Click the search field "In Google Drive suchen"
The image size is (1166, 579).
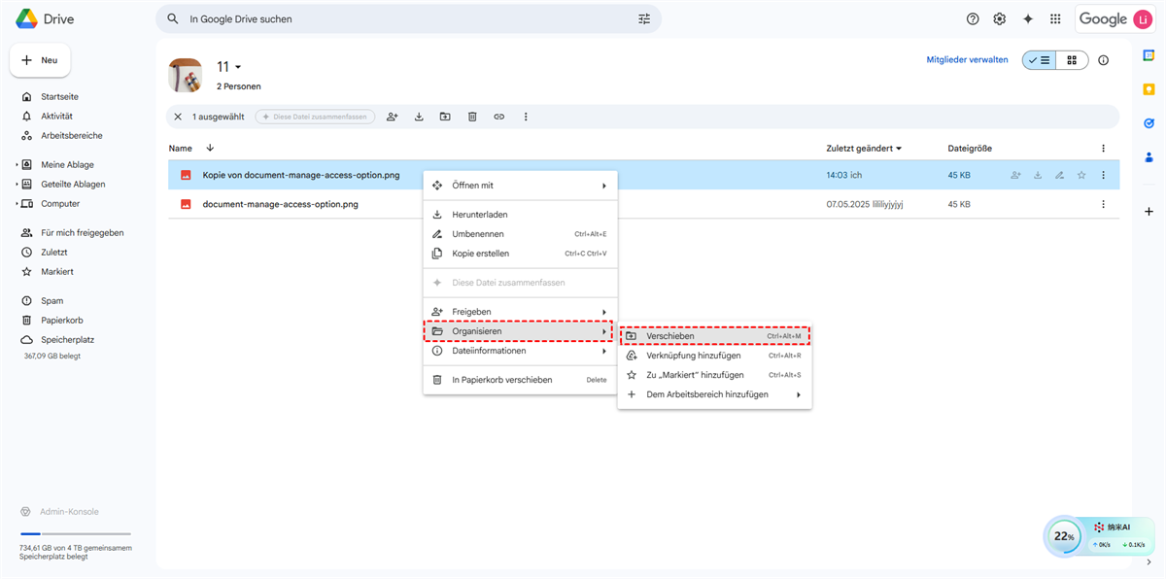[x=408, y=18]
